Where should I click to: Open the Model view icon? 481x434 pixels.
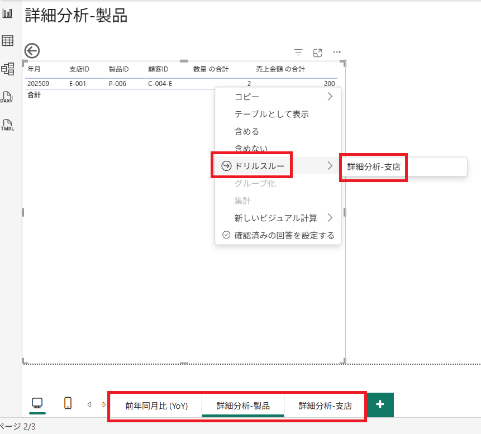[7, 68]
